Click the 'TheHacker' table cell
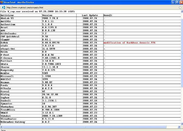The width and height of the screenshot is (183, 131). pyautogui.click(x=21, y=107)
